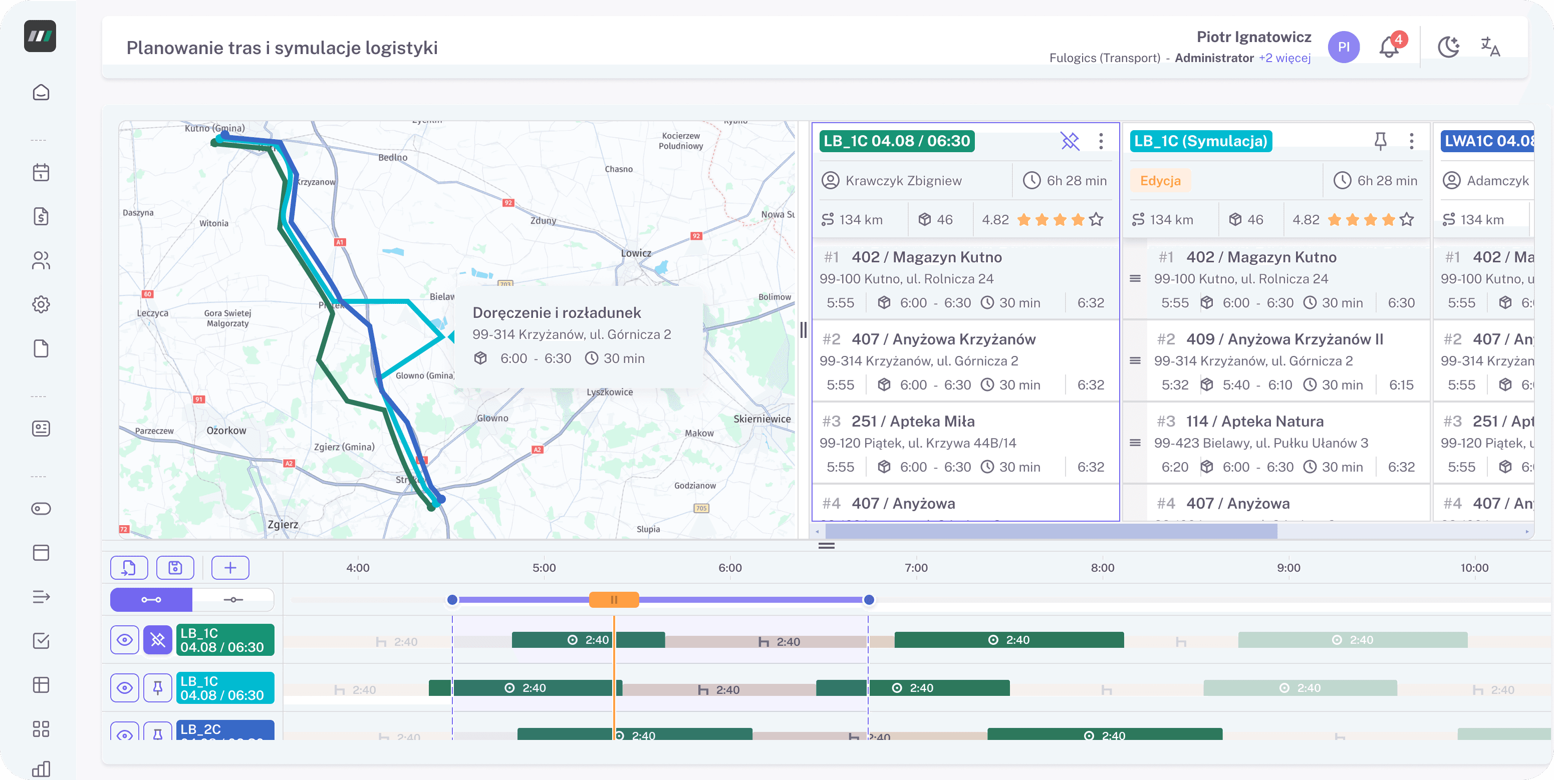1554x780 pixels.
Task: Switch to dark mode moon icon
Action: point(1448,47)
